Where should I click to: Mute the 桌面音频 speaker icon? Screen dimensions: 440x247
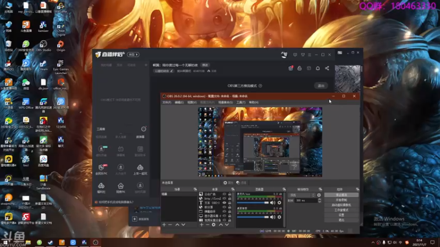pos(273,217)
